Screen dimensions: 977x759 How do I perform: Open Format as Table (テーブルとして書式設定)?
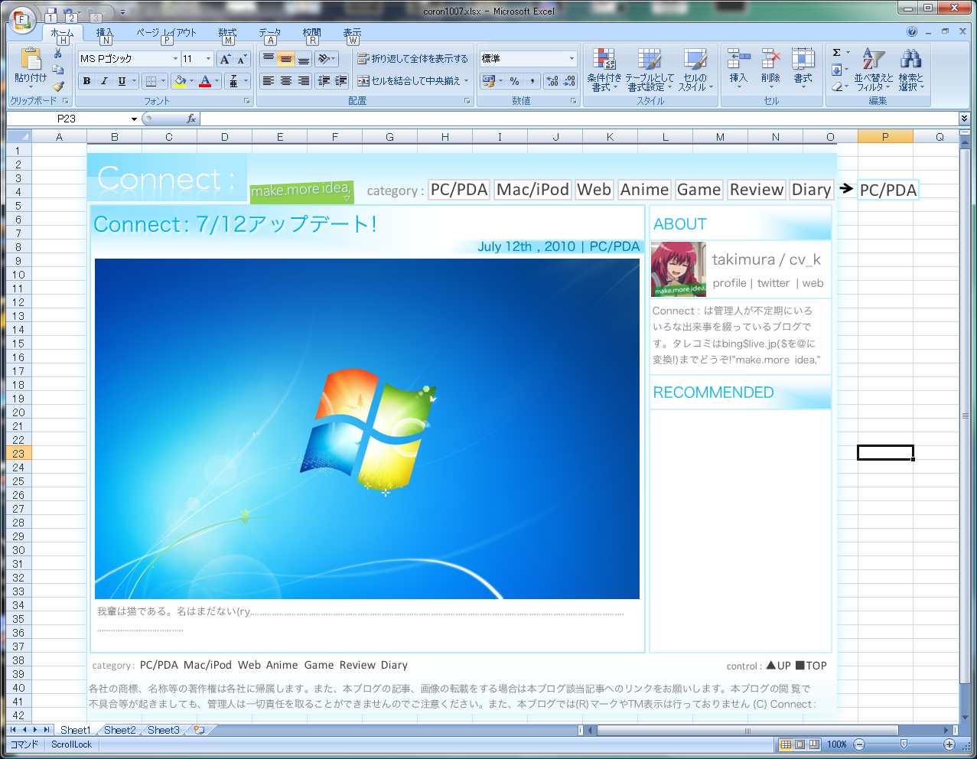pyautogui.click(x=650, y=70)
